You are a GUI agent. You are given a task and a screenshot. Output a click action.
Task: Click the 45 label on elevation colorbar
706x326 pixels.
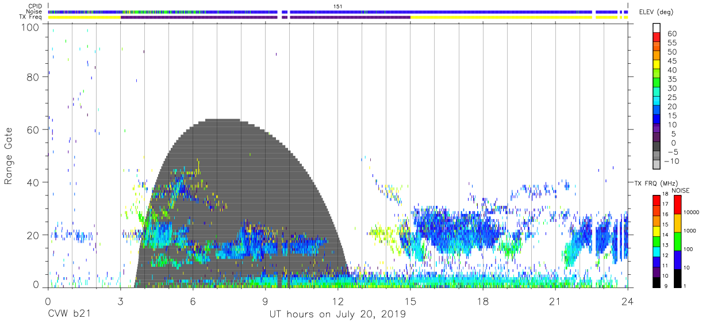click(x=672, y=60)
